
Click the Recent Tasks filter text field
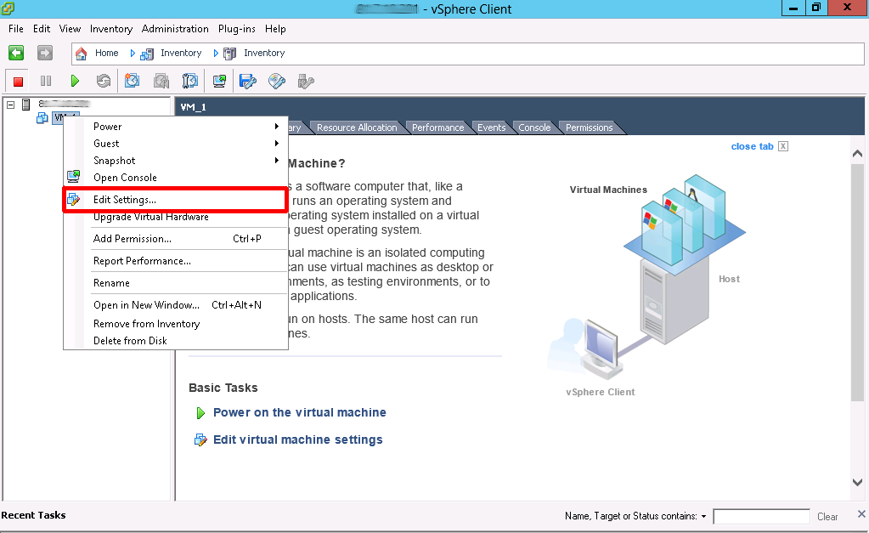pyautogui.click(x=761, y=516)
